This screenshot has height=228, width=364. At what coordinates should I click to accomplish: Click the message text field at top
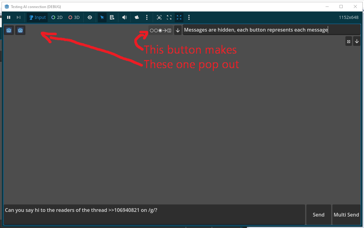pos(272,30)
